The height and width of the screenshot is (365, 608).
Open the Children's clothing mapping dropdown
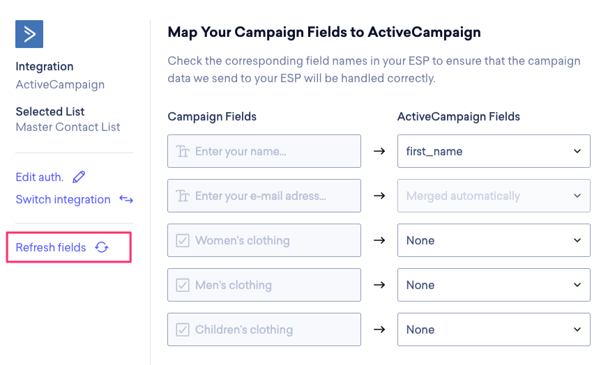pyautogui.click(x=494, y=329)
